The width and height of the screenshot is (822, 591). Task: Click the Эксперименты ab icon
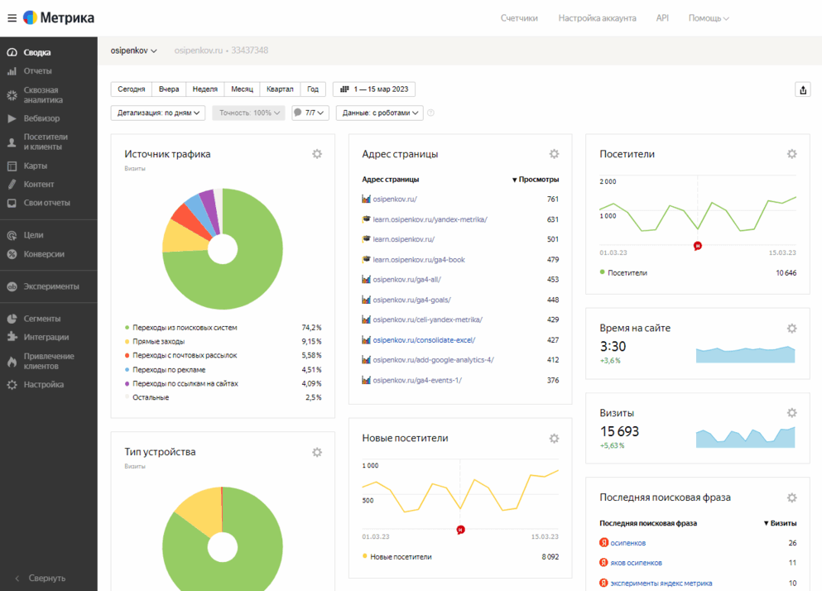tap(12, 287)
